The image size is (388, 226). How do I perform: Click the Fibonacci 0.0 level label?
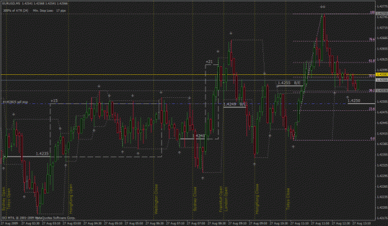tap(372, 139)
